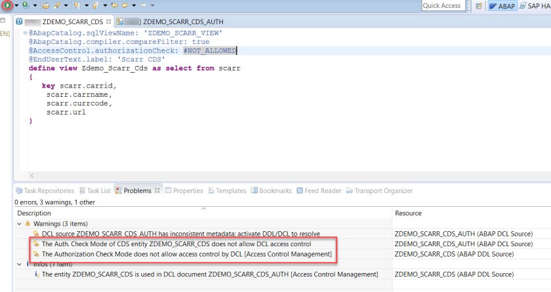Click the scarr.currcode field line
The image size is (551, 292).
coord(79,103)
